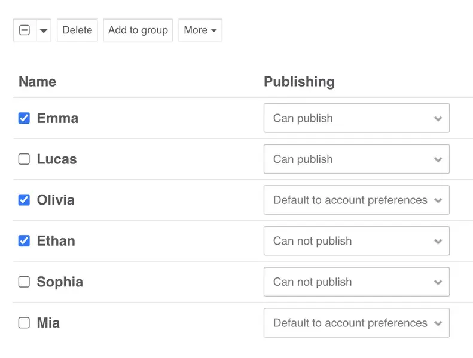Tick the checkbox next to Mia
The image size is (473, 358).
click(x=24, y=323)
